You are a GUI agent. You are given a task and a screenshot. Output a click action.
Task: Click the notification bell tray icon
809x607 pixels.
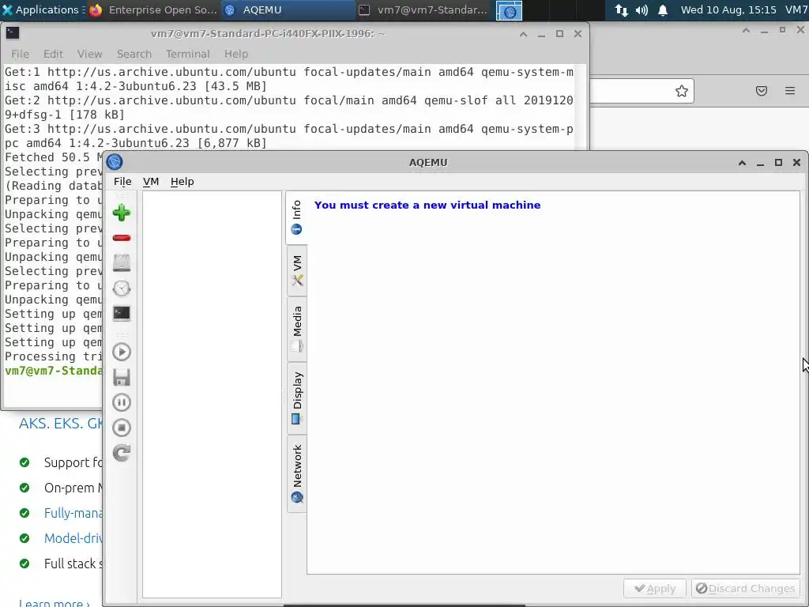pos(663,10)
